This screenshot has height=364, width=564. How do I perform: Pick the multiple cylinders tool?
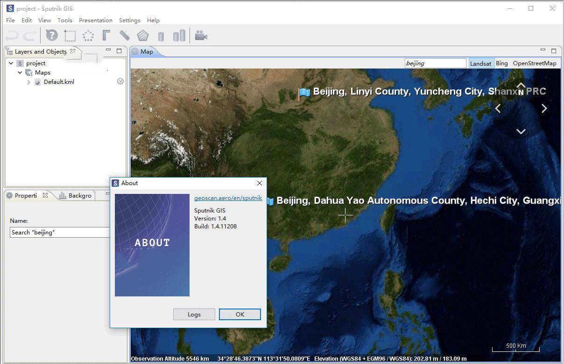click(x=179, y=36)
